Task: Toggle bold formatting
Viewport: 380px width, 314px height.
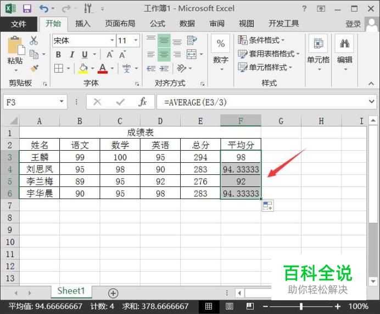Action: tap(58, 54)
